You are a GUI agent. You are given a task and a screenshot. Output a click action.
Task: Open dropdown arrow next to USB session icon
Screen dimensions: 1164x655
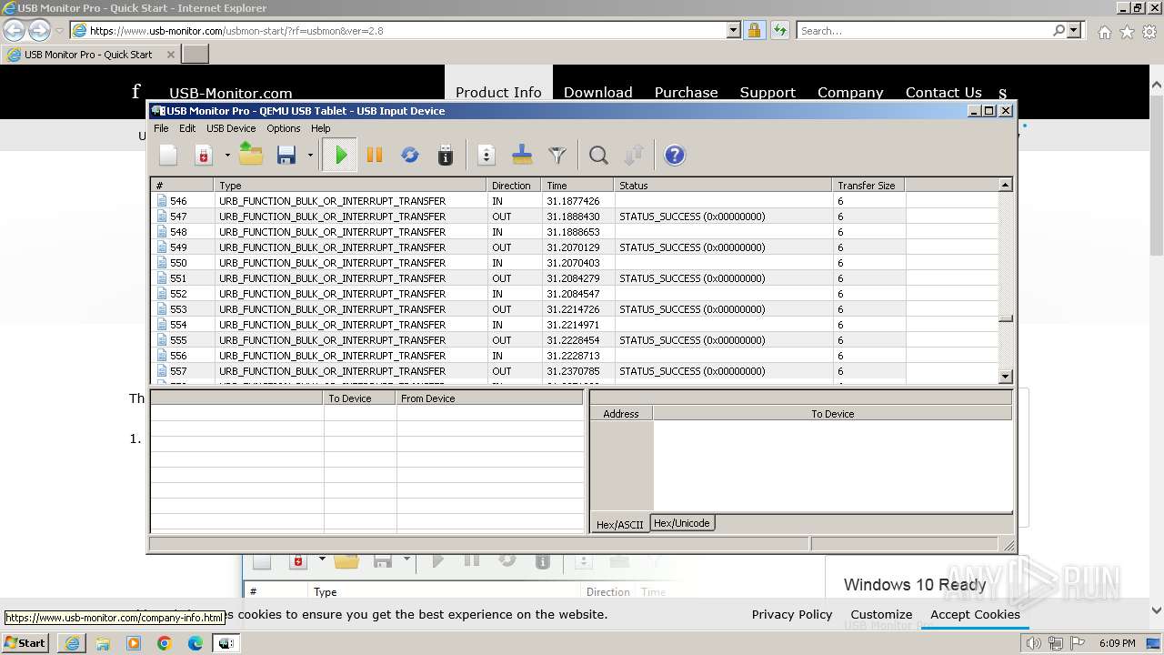coord(227,156)
